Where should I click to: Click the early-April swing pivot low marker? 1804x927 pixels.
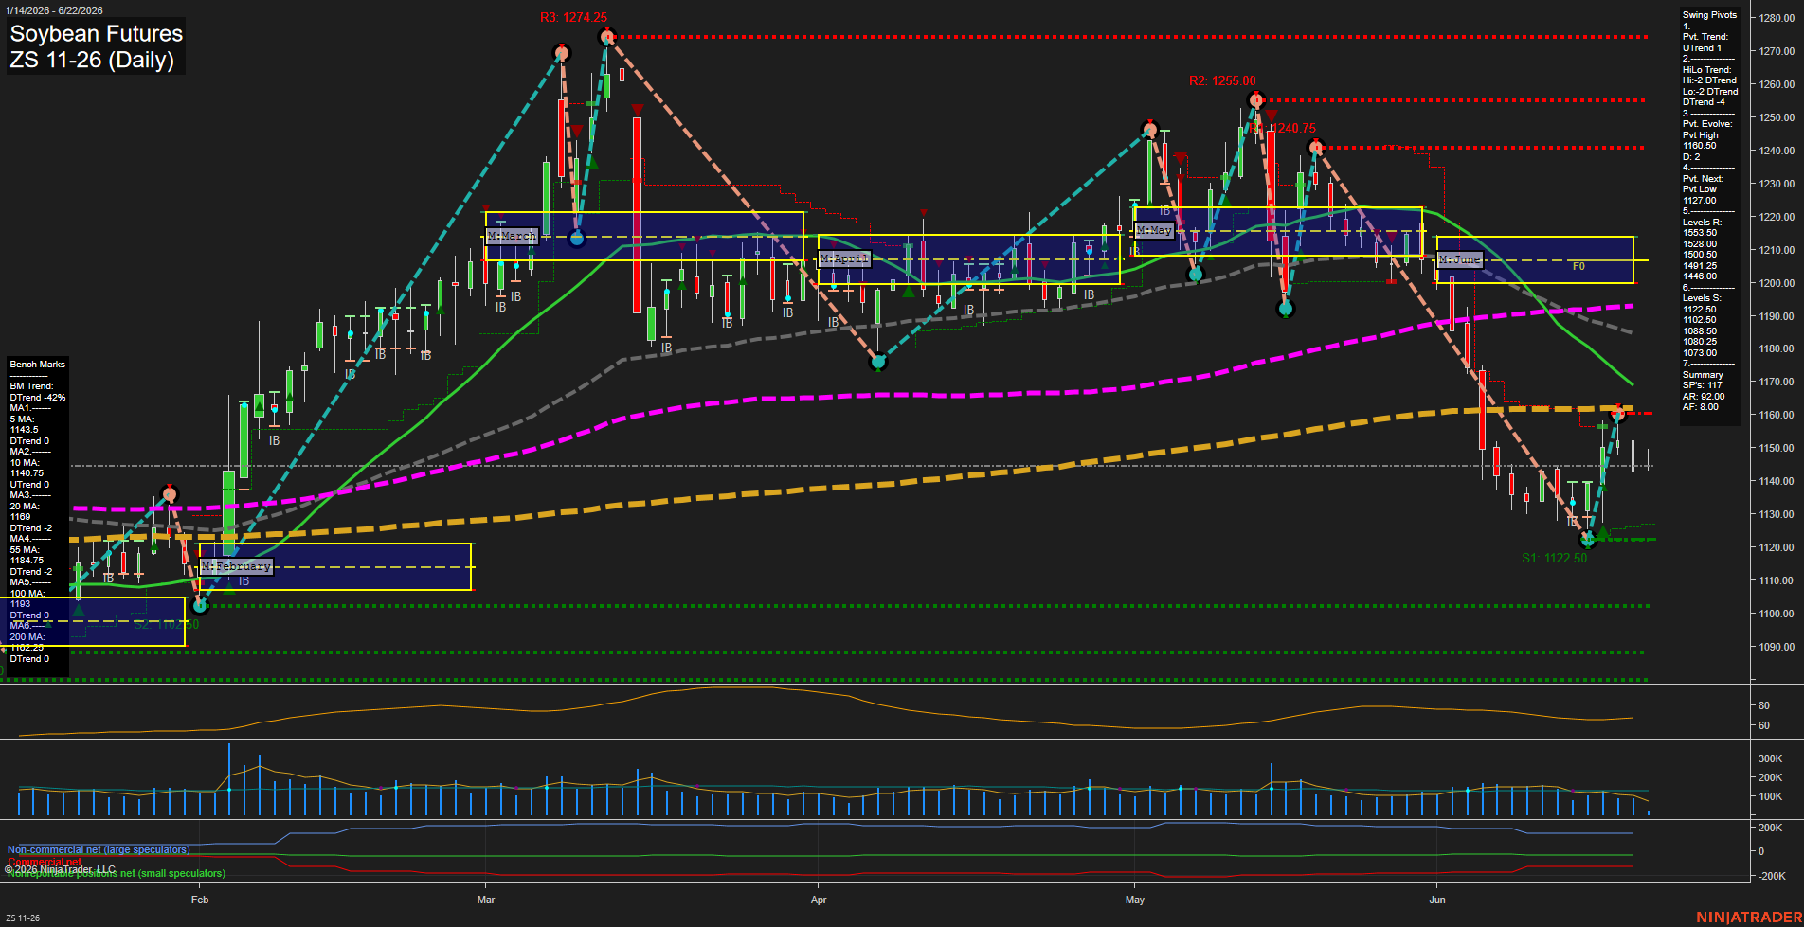tap(878, 361)
